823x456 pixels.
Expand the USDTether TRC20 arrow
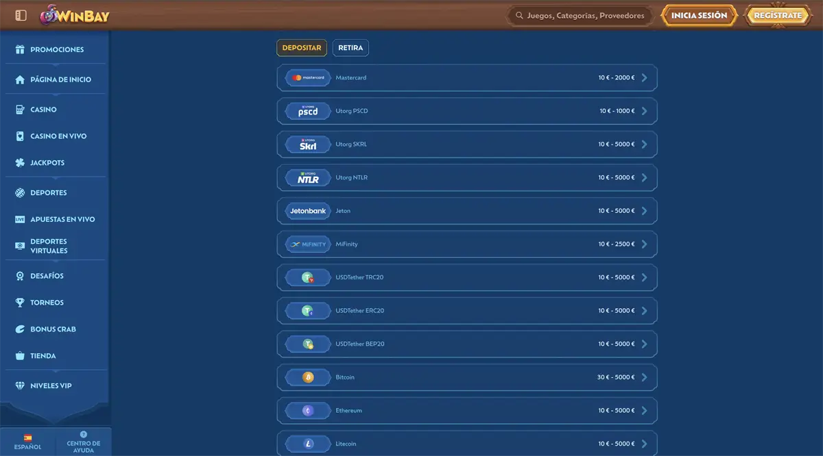tap(644, 277)
